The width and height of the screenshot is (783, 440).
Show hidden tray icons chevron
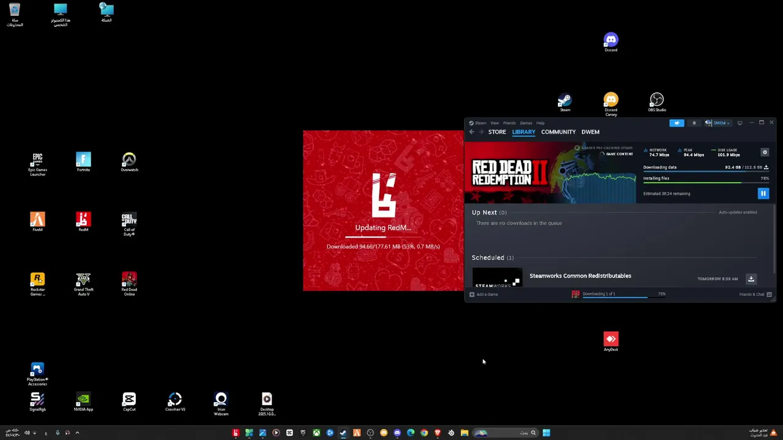point(77,433)
